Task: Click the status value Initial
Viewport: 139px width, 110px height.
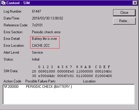Action: 35,59
